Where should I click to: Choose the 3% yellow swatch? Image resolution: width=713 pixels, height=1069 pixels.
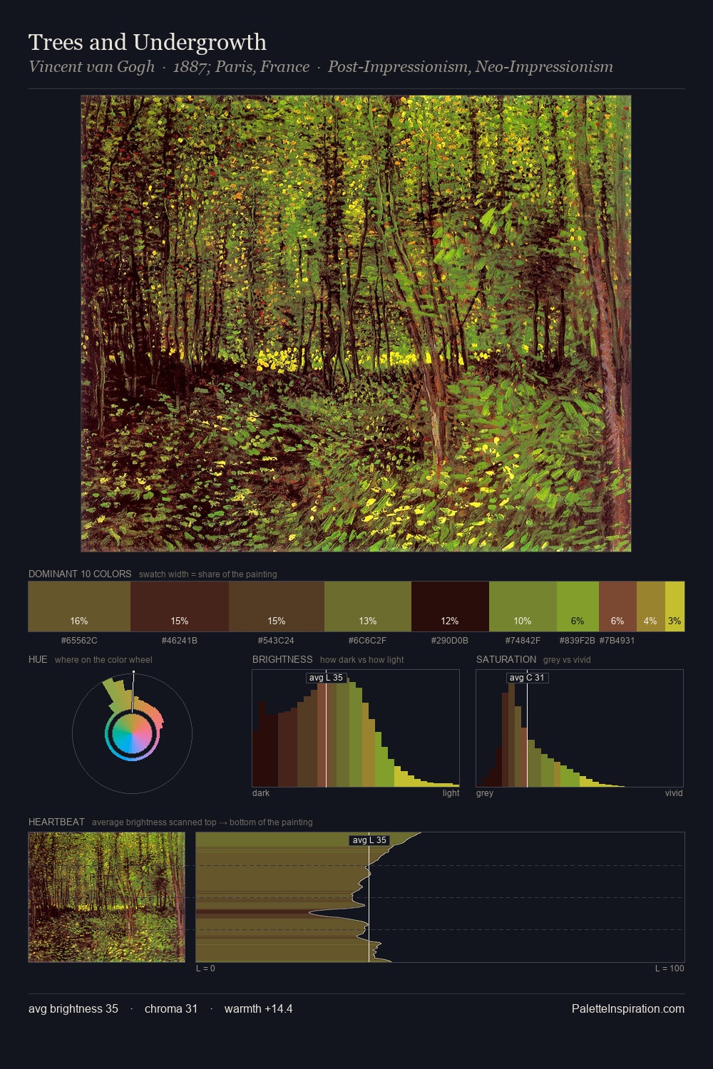click(x=674, y=606)
